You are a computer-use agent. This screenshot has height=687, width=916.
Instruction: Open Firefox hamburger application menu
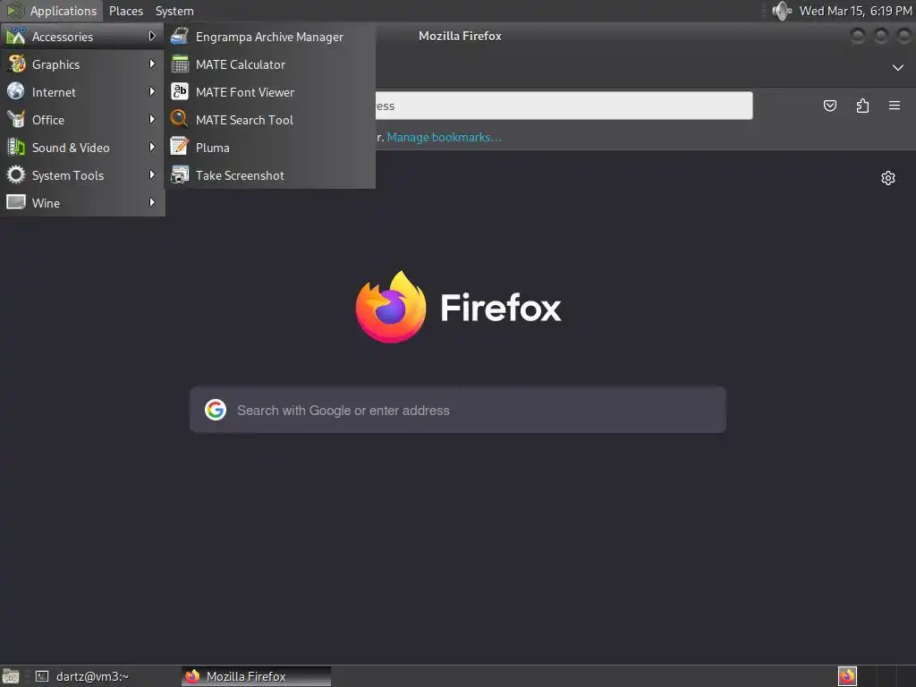tap(895, 106)
